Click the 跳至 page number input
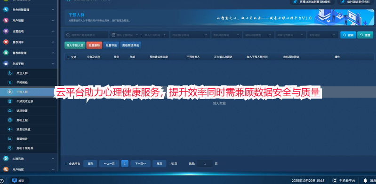 tap(205, 164)
